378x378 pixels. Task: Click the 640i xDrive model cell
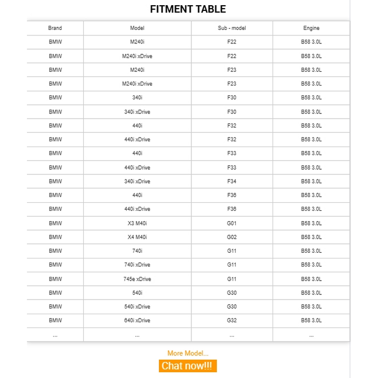click(137, 320)
